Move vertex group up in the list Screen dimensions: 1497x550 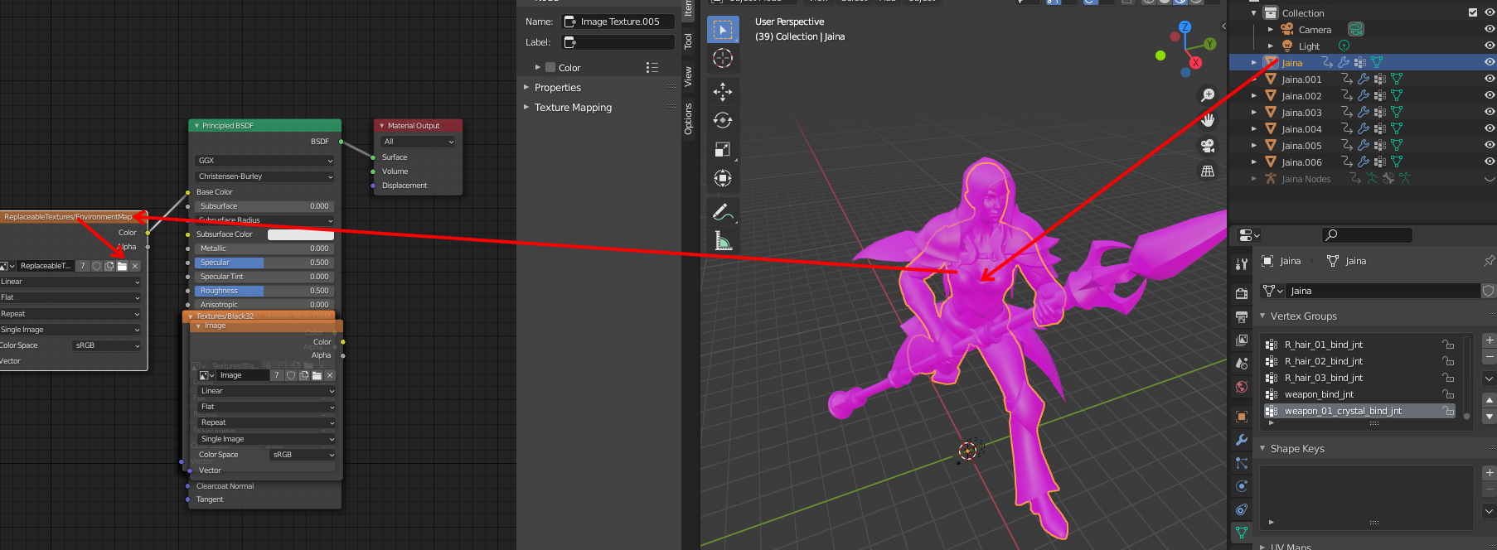[1490, 400]
